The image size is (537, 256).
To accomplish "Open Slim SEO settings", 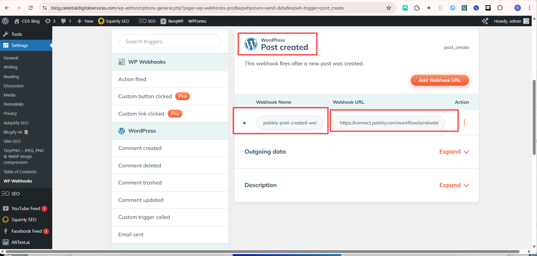I will coord(12,141).
